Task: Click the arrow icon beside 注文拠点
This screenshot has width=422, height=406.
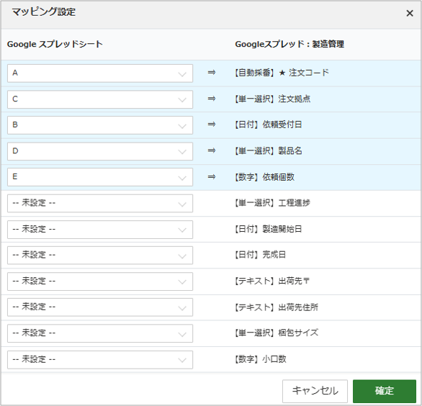Action: click(x=212, y=99)
